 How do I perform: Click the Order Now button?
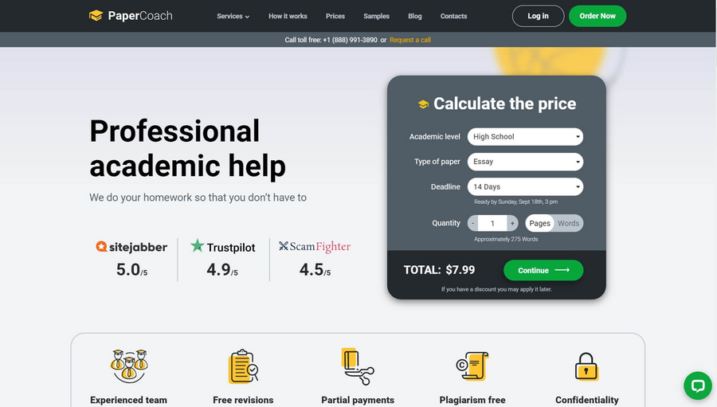pos(597,16)
